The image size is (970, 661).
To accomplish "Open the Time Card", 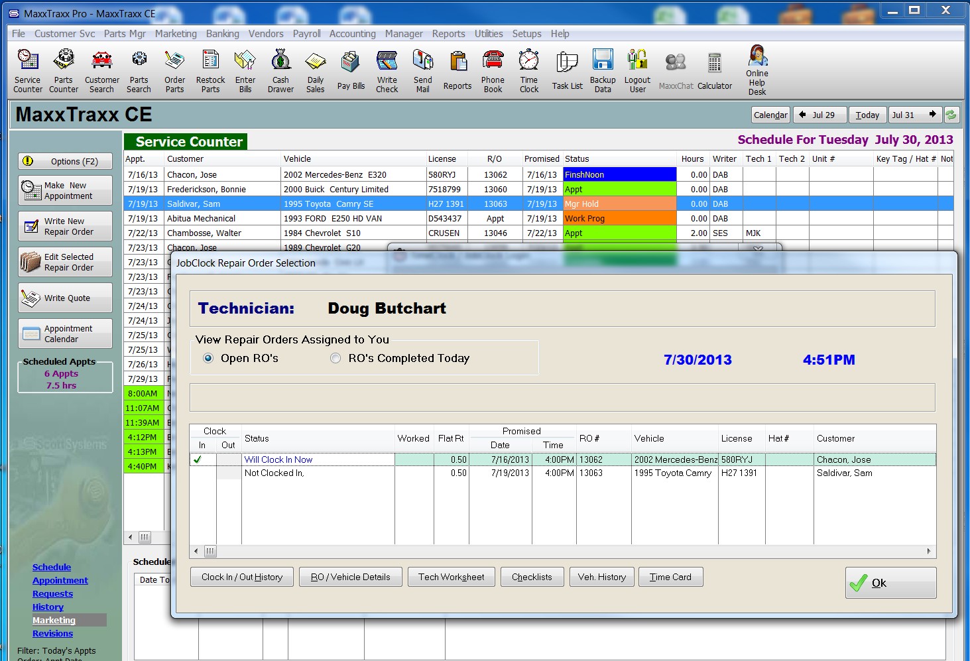I will point(670,577).
